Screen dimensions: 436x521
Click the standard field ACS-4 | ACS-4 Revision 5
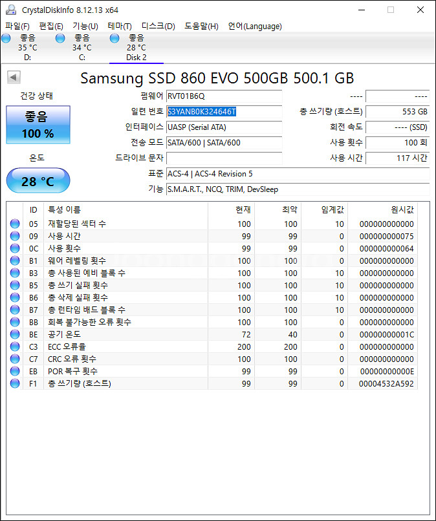coord(298,174)
